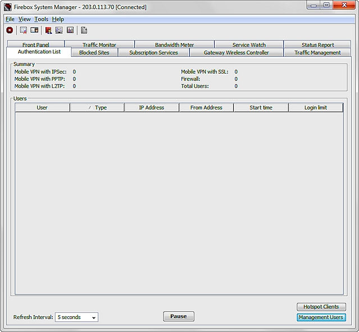Click the networked computers toolbar icon

59,30
